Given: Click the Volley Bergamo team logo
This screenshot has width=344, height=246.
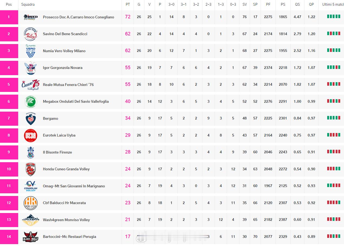Looking at the screenshot, I should point(31,118).
